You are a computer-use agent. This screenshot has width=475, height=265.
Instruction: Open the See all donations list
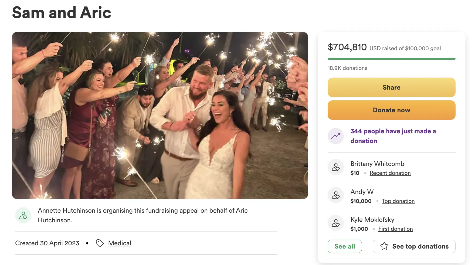pos(345,246)
